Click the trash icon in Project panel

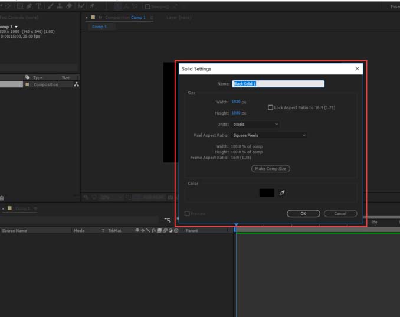2,198
